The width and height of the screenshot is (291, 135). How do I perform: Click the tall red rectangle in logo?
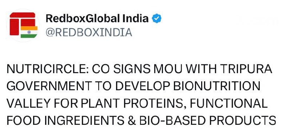(x=14, y=27)
